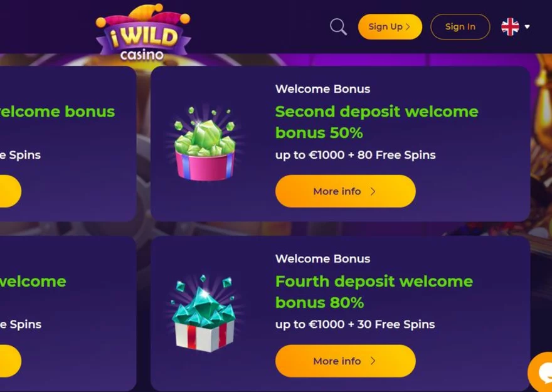Click the arrow on second deposit More info

373,191
